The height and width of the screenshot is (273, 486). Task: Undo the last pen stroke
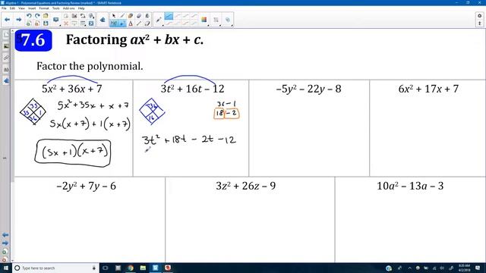[29, 16]
